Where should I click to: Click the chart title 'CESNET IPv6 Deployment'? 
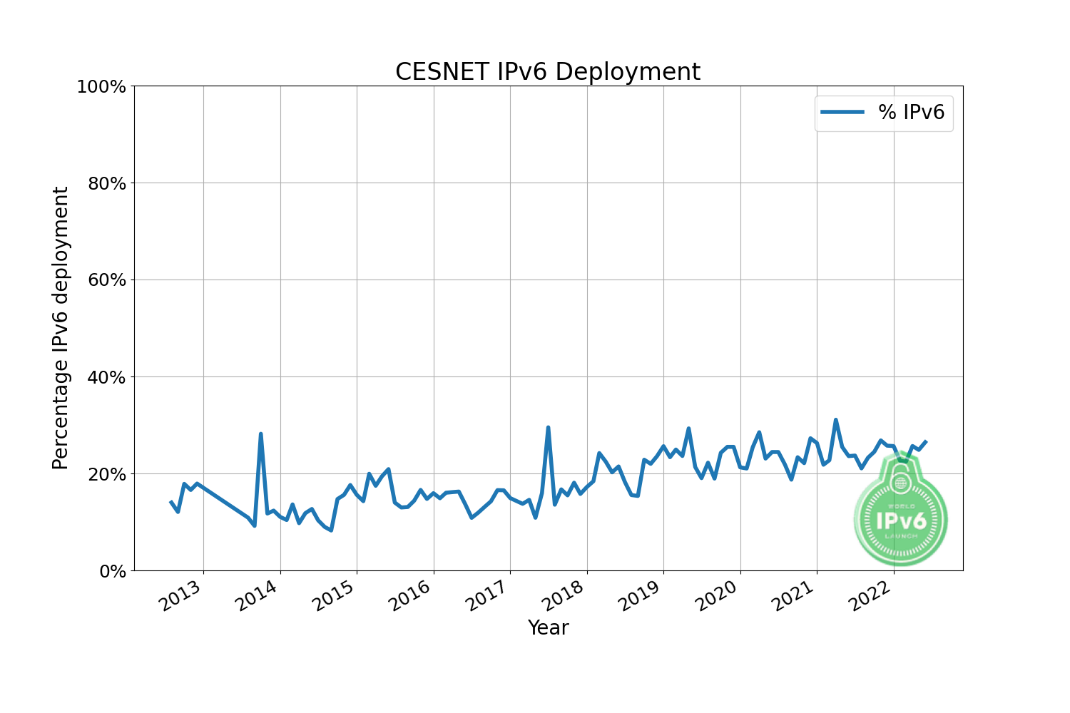[x=548, y=72]
